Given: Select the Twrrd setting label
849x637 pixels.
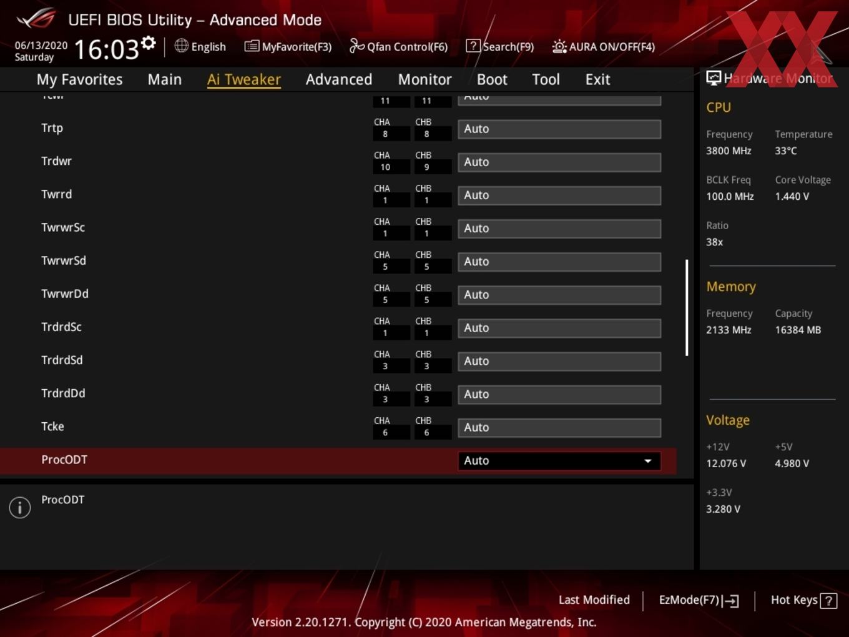Looking at the screenshot, I should [57, 194].
